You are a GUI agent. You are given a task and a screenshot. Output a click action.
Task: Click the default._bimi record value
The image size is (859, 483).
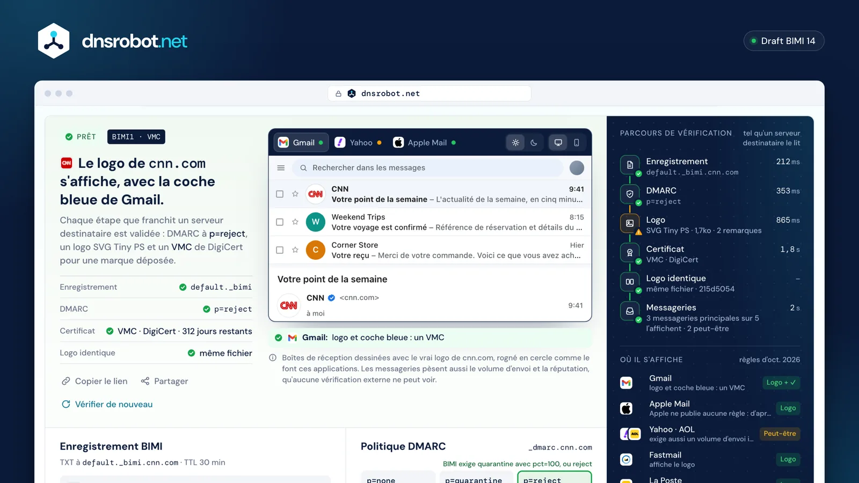tap(221, 287)
